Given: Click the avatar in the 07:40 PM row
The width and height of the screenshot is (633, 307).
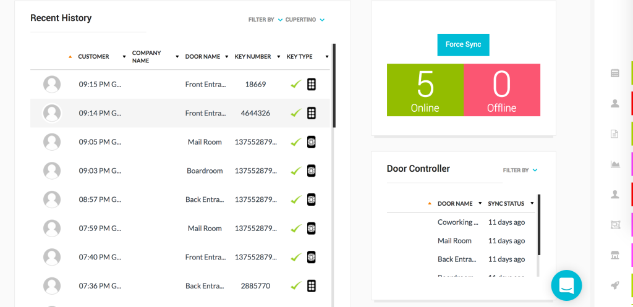Looking at the screenshot, I should click(x=52, y=257).
